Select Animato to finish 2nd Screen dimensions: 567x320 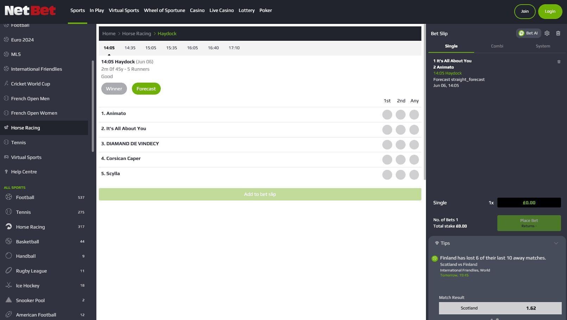click(x=401, y=115)
